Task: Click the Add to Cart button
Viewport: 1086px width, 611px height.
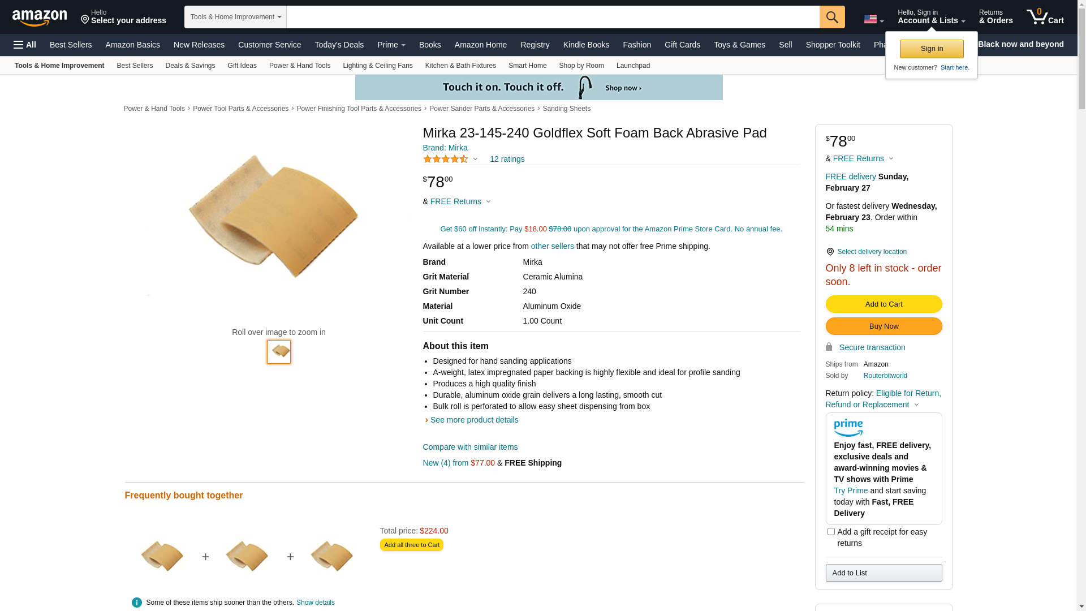Action: (884, 304)
